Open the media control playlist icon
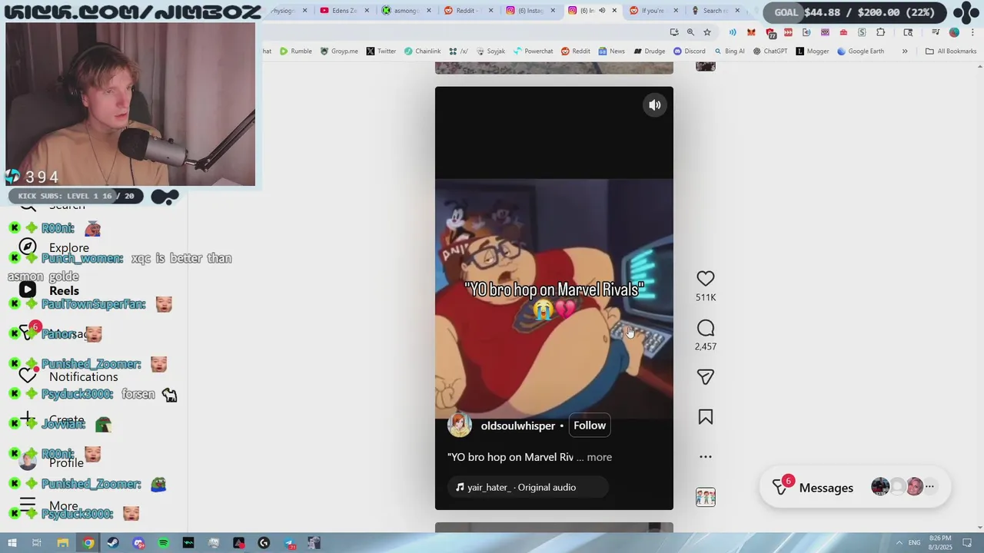The image size is (984, 553). coord(936,32)
